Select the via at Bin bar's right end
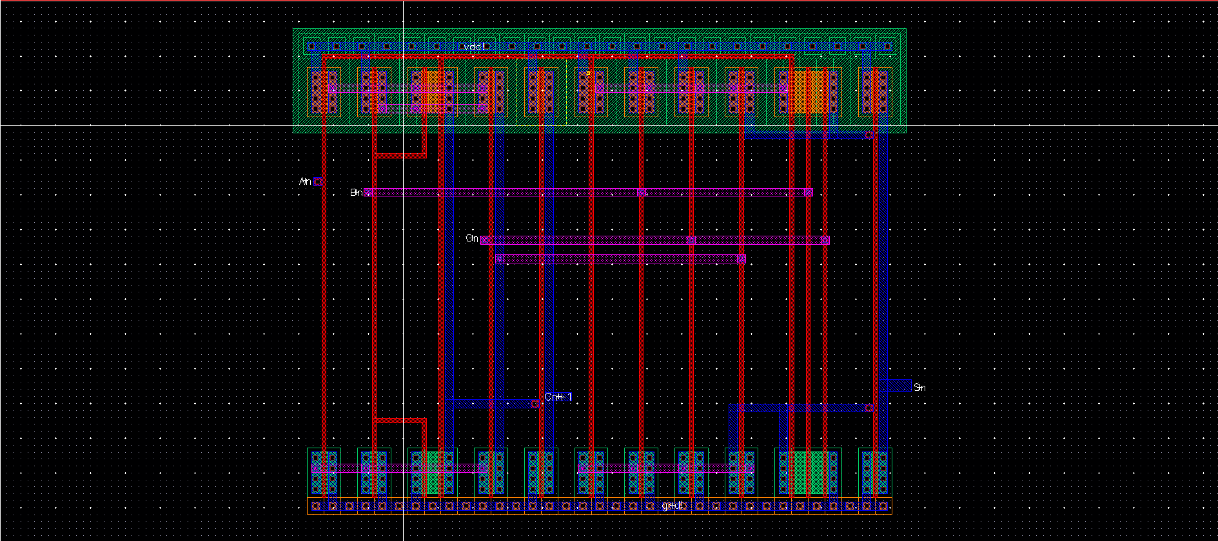Image resolution: width=1218 pixels, height=541 pixels. 808,192
